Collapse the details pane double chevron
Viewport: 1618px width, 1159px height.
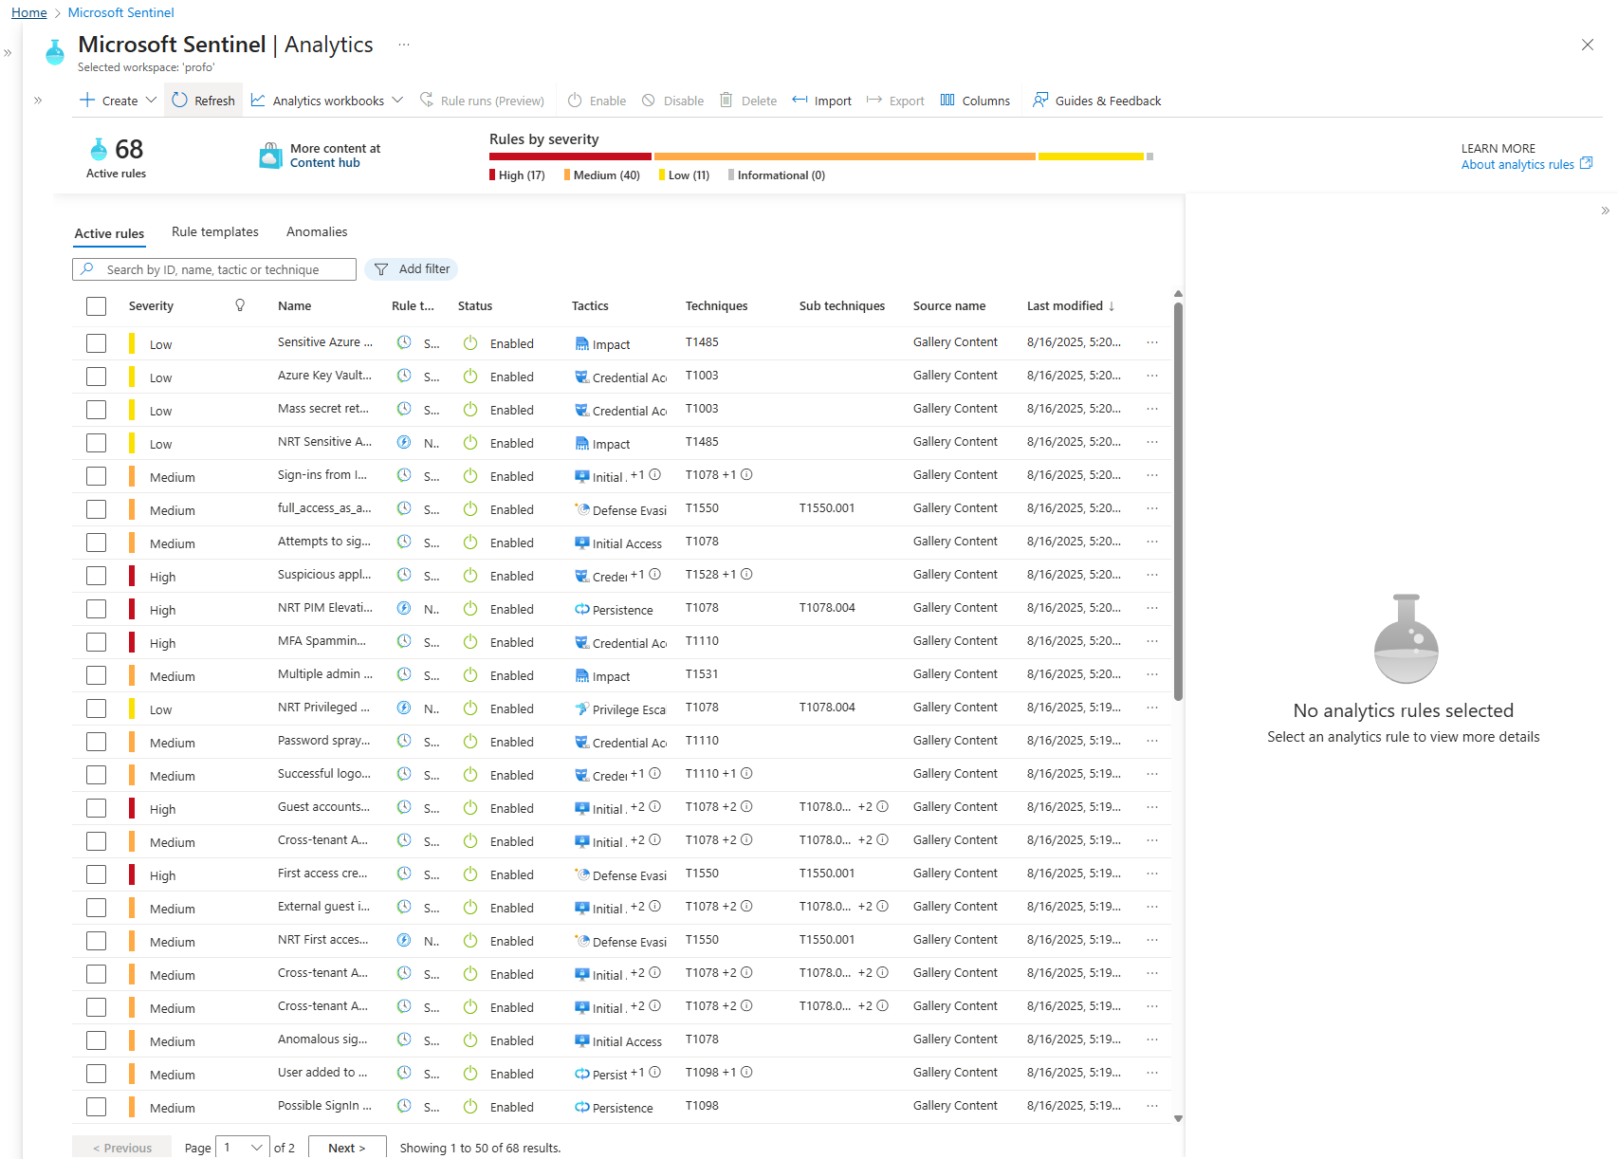(1605, 211)
